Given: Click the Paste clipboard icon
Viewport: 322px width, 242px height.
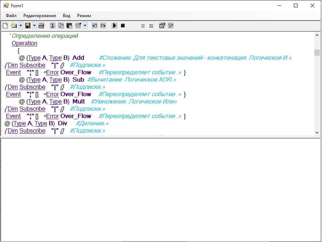Looking at the screenshot, I should [69, 26].
